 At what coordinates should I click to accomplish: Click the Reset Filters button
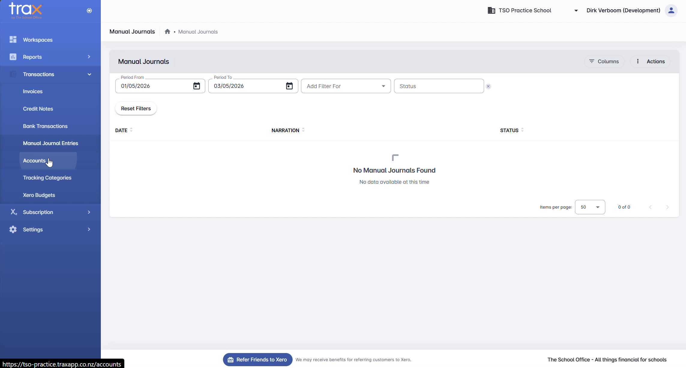136,108
